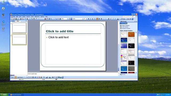Click the Color Schemes link
Image resolution: width=171 pixels, height=96 pixels.
click(x=125, y=27)
